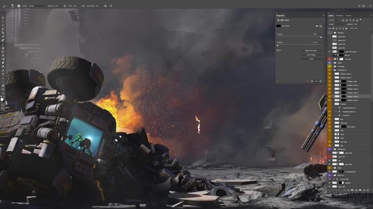Open the Smoothing dropdown arrow
This screenshot has width=373, height=209.
[x=101, y=6]
